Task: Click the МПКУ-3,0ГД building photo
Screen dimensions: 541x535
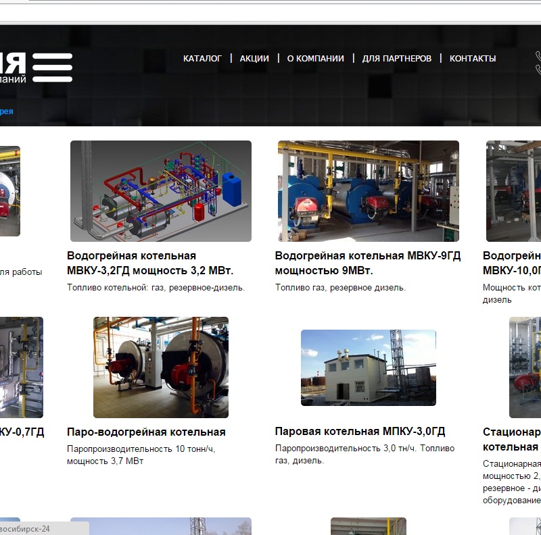Action: click(369, 367)
